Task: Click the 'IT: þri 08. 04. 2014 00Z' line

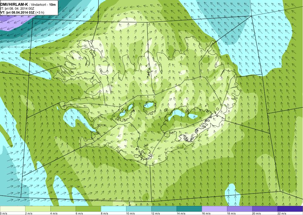Action: pyautogui.click(x=17, y=9)
